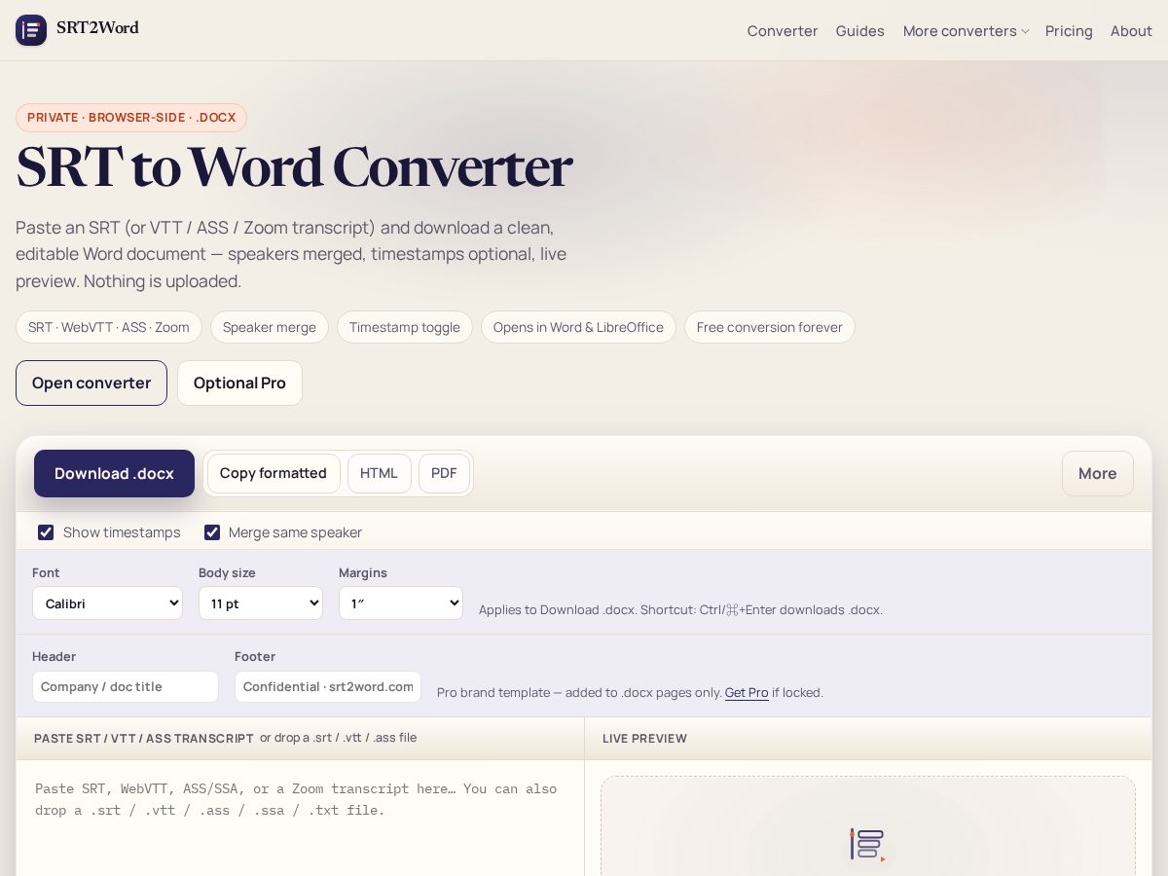Click the 'SRT · WebVTT · ASS · Zoom' chip
This screenshot has height=876, width=1168.
click(109, 327)
